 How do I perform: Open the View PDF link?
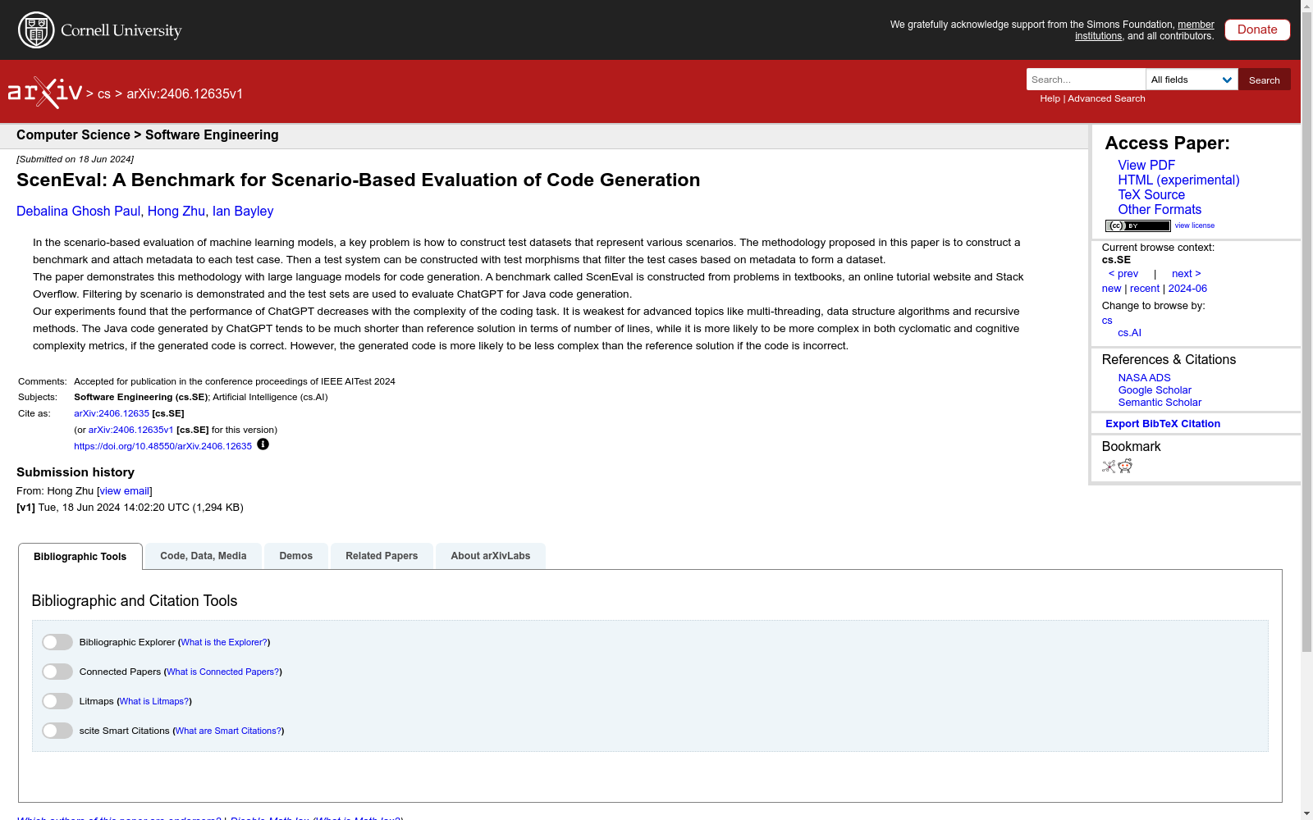(x=1146, y=165)
